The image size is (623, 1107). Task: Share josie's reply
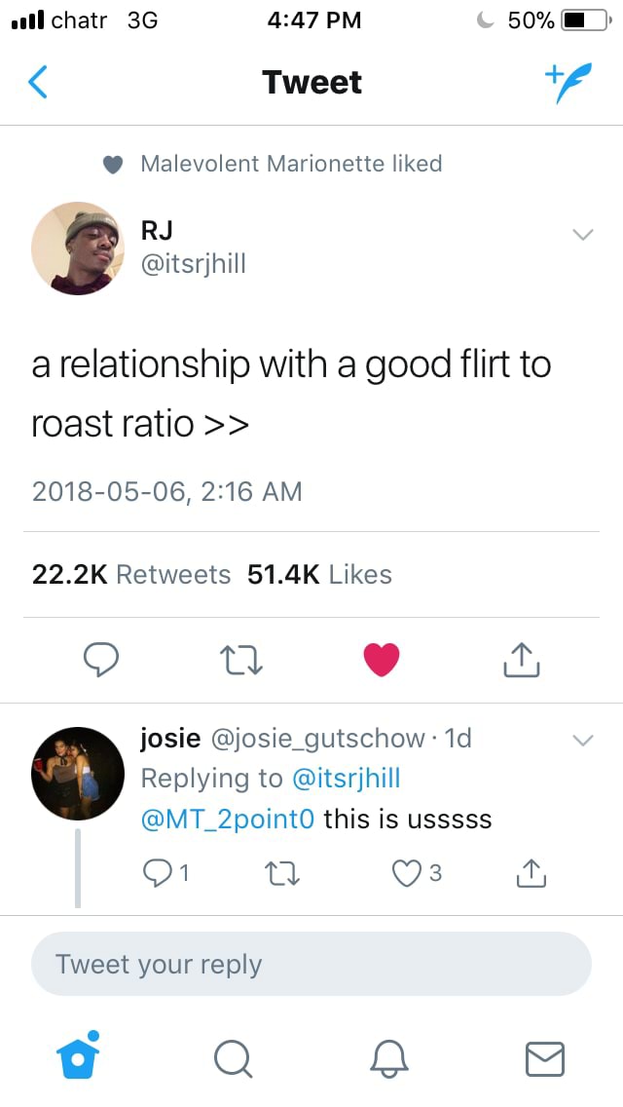tap(531, 873)
